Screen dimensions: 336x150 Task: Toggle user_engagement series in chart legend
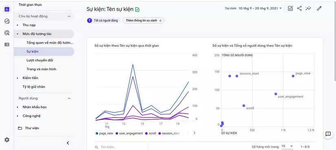pyautogui.click(x=129, y=133)
